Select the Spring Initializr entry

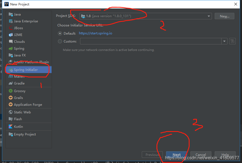(29, 70)
